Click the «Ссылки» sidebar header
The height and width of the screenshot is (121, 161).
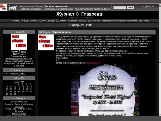(19, 98)
